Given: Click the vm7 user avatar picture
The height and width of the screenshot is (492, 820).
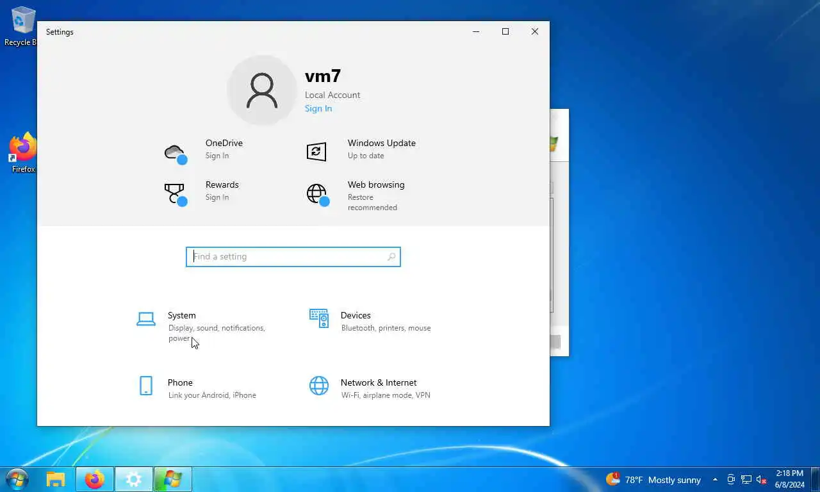Looking at the screenshot, I should tap(262, 90).
